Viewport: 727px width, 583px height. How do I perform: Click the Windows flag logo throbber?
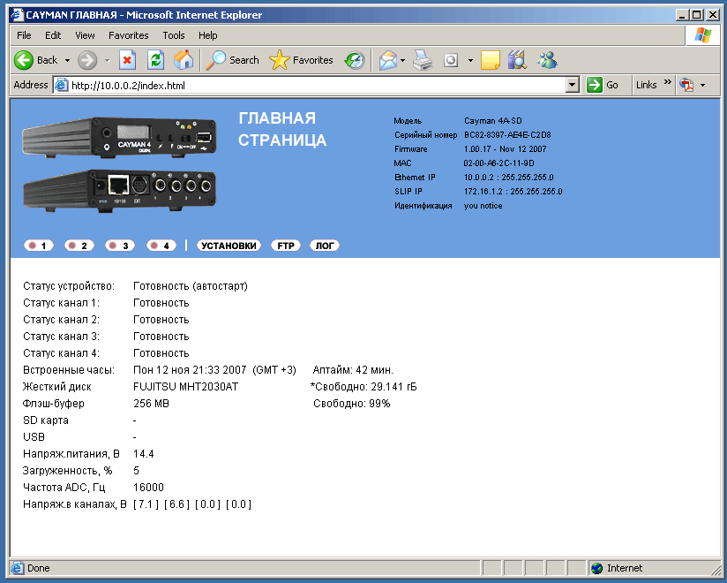point(703,35)
